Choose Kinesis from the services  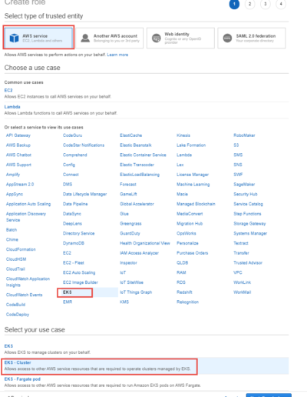[x=183, y=135]
